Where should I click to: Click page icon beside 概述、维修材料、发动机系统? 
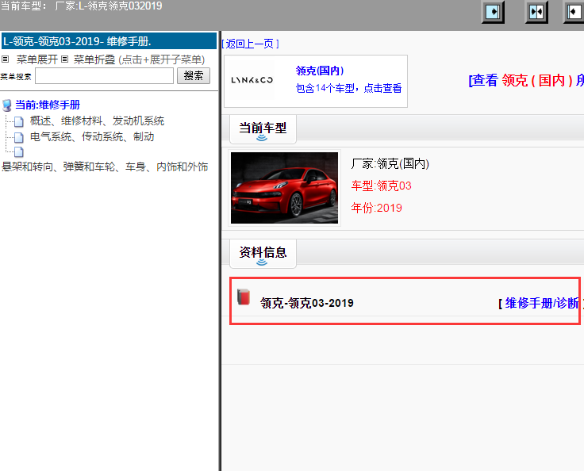point(18,121)
